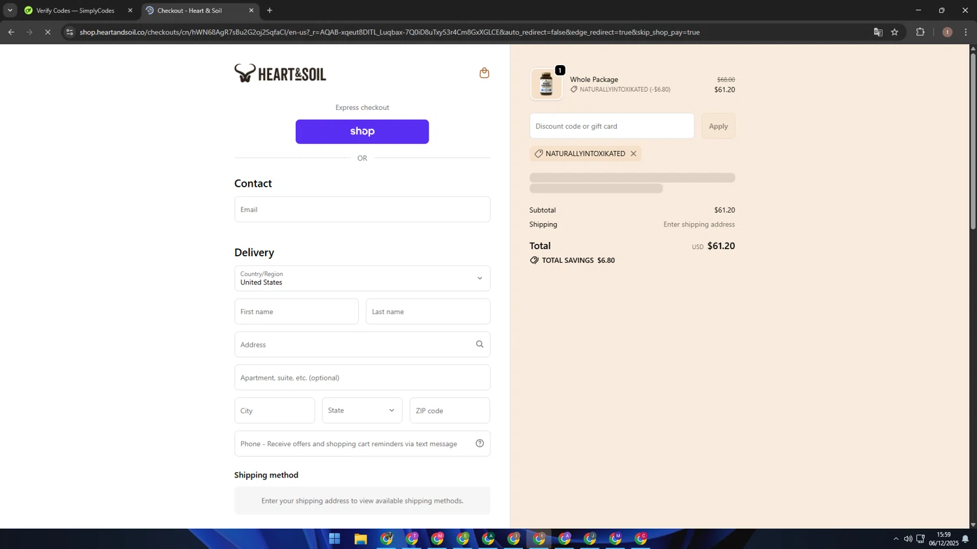Screen dimensions: 977x549
Task: View site information in address bar
Action: [x=70, y=32]
